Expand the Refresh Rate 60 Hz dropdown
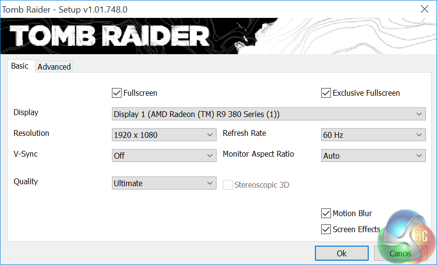Screen dimensions: 437x265 click(x=373, y=134)
